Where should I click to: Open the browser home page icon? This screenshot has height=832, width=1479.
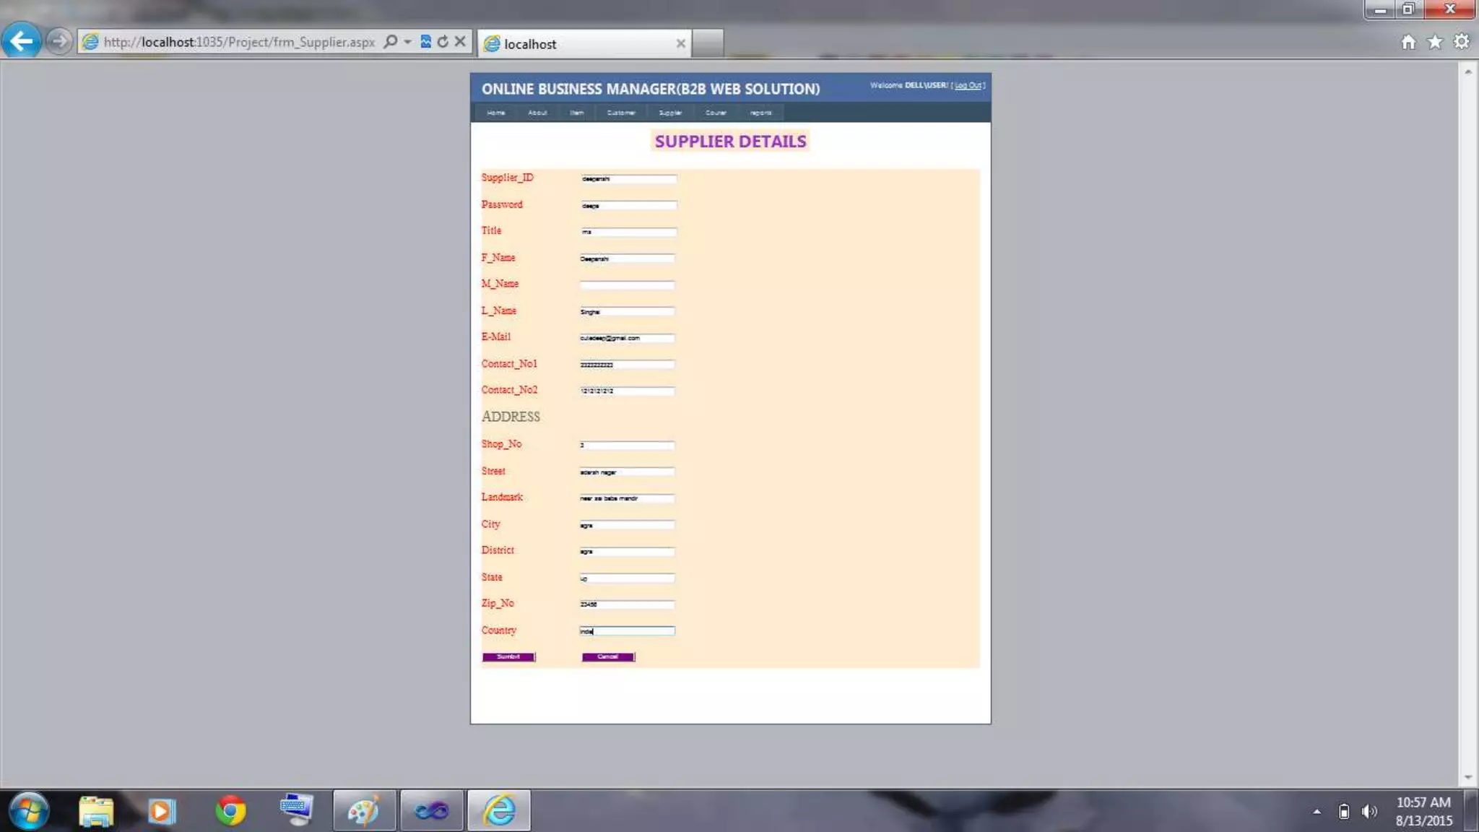(1408, 42)
